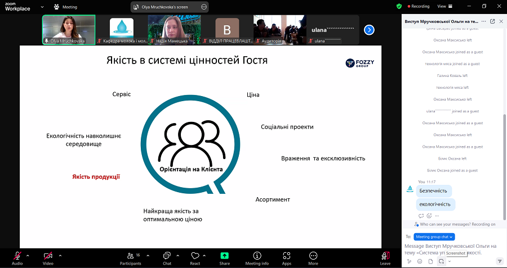507x268 pixels.
Task: Click the Fozzy Group logo on slide
Action: tap(359, 62)
